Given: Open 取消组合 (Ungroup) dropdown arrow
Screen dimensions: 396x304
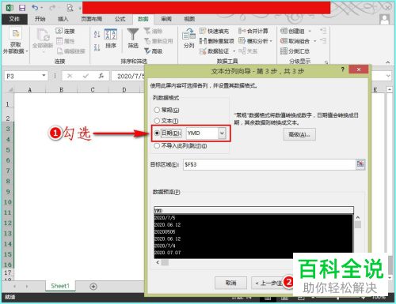Looking at the screenshot, I should [314, 41].
